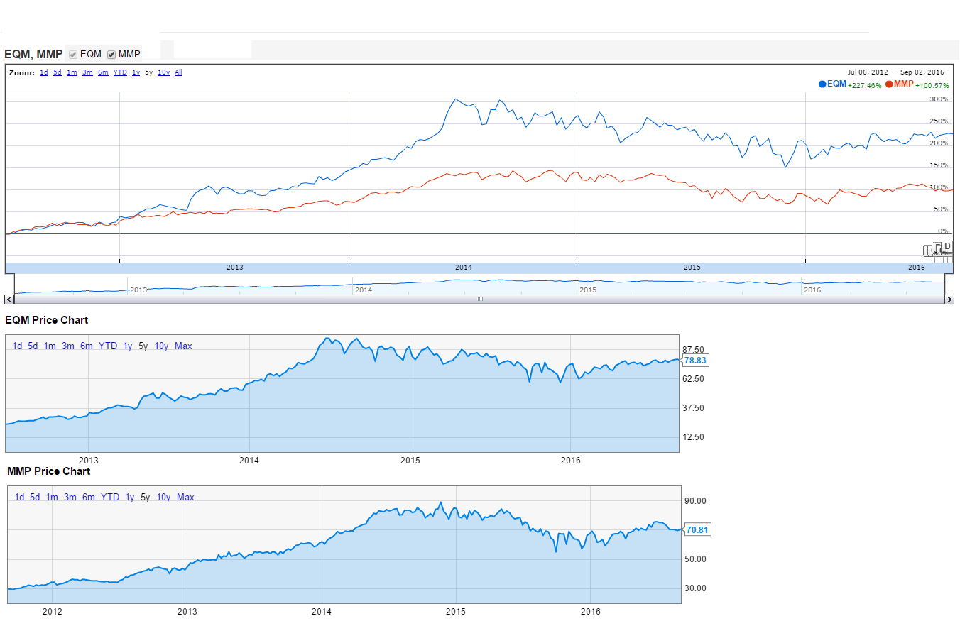Viewport: 960px width, 621px height.
Task: Select 1d range on MMP Price Chart
Action: [20, 498]
